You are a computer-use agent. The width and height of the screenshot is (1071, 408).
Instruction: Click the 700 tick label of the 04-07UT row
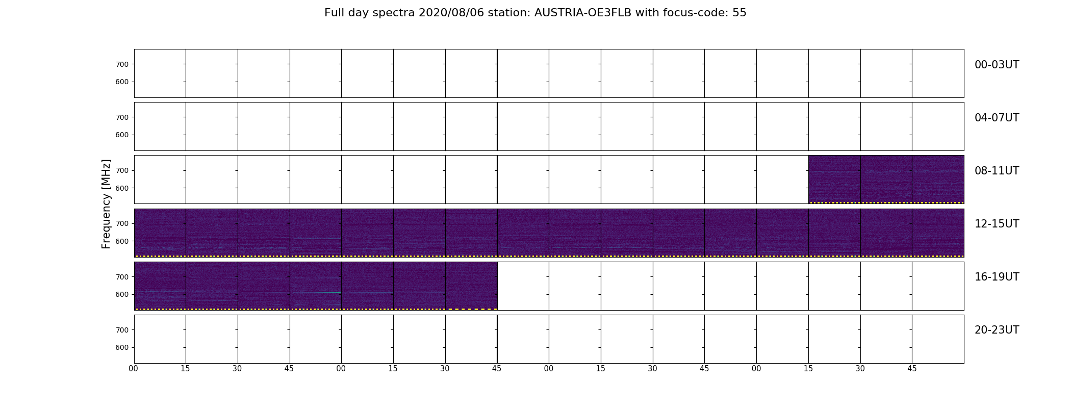point(122,117)
